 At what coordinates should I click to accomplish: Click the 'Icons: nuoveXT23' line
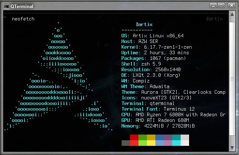pyautogui.click(x=156, y=98)
